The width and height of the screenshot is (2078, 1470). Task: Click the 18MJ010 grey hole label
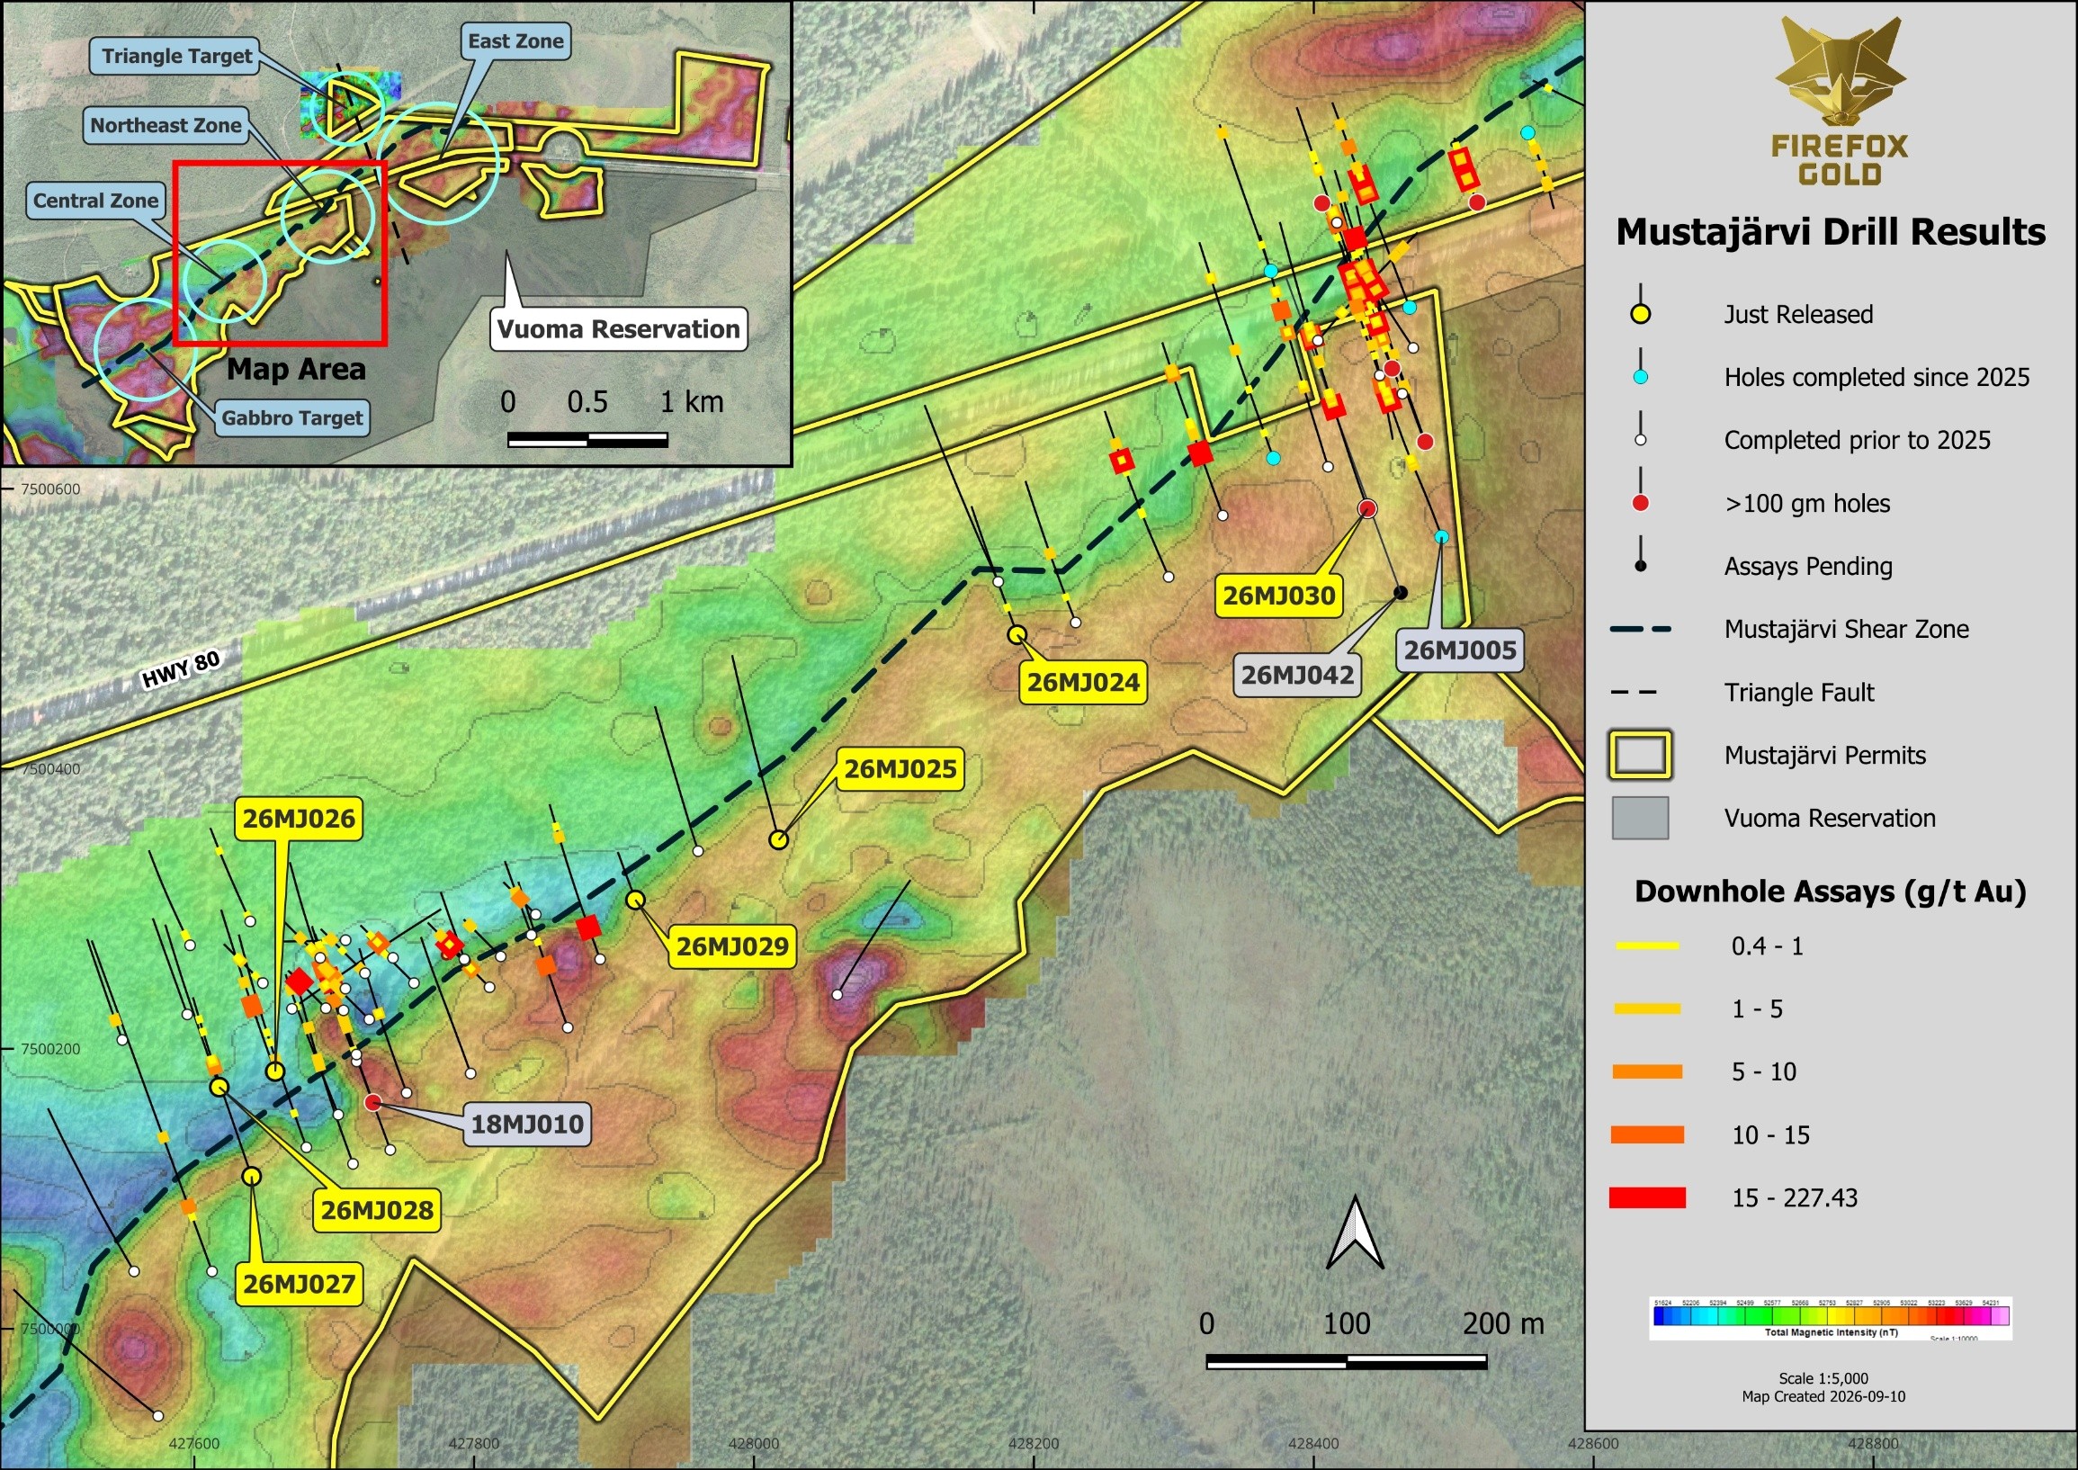coord(527,1125)
